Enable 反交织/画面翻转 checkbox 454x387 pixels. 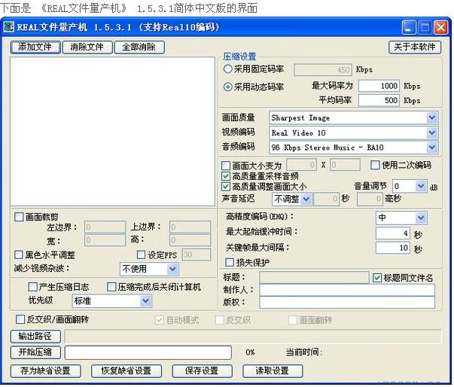20,319
